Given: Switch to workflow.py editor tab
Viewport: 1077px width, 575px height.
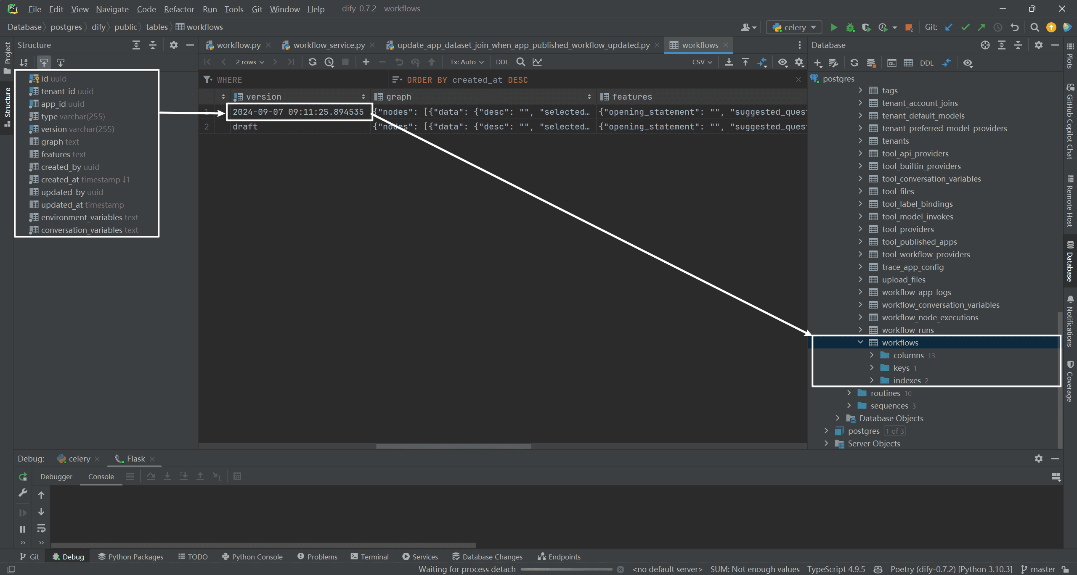Looking at the screenshot, I should [x=239, y=45].
